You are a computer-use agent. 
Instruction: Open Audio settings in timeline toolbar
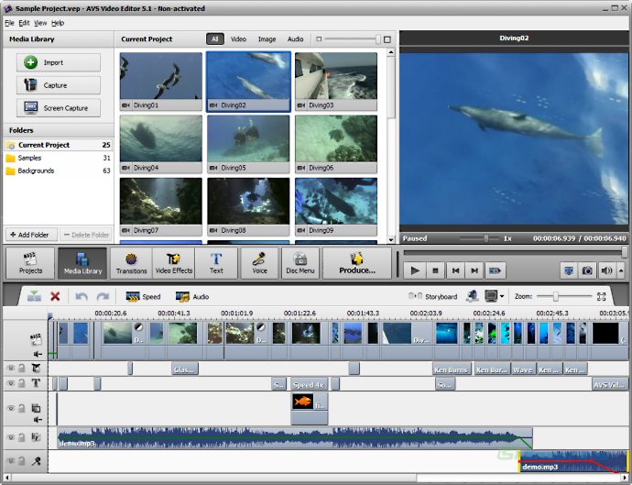(192, 296)
